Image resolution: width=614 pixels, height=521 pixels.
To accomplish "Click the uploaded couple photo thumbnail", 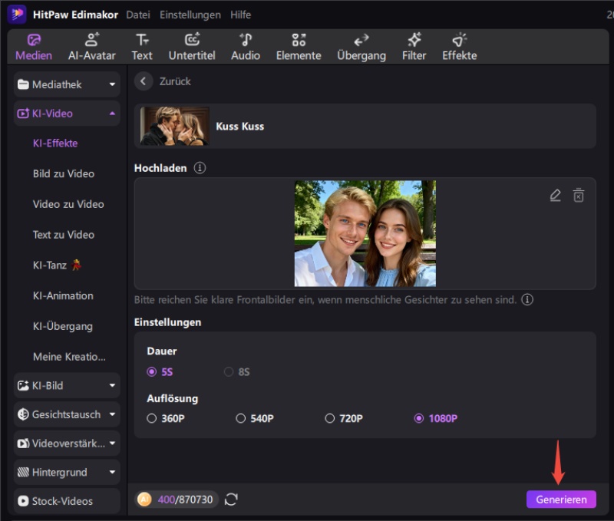I will point(365,233).
